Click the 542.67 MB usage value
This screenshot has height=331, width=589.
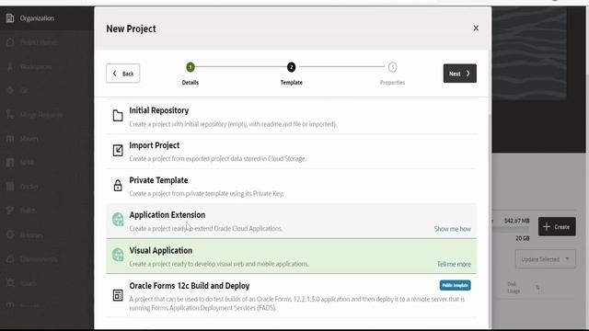[x=516, y=221]
